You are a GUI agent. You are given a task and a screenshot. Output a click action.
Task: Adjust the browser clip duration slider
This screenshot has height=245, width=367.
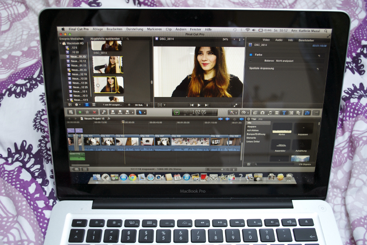[x=129, y=105]
